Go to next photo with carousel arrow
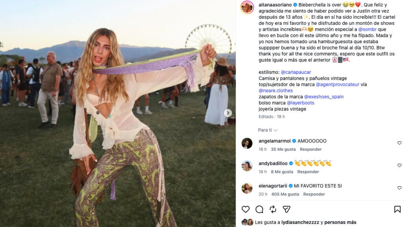This screenshot has width=405, height=227. tap(228, 113)
